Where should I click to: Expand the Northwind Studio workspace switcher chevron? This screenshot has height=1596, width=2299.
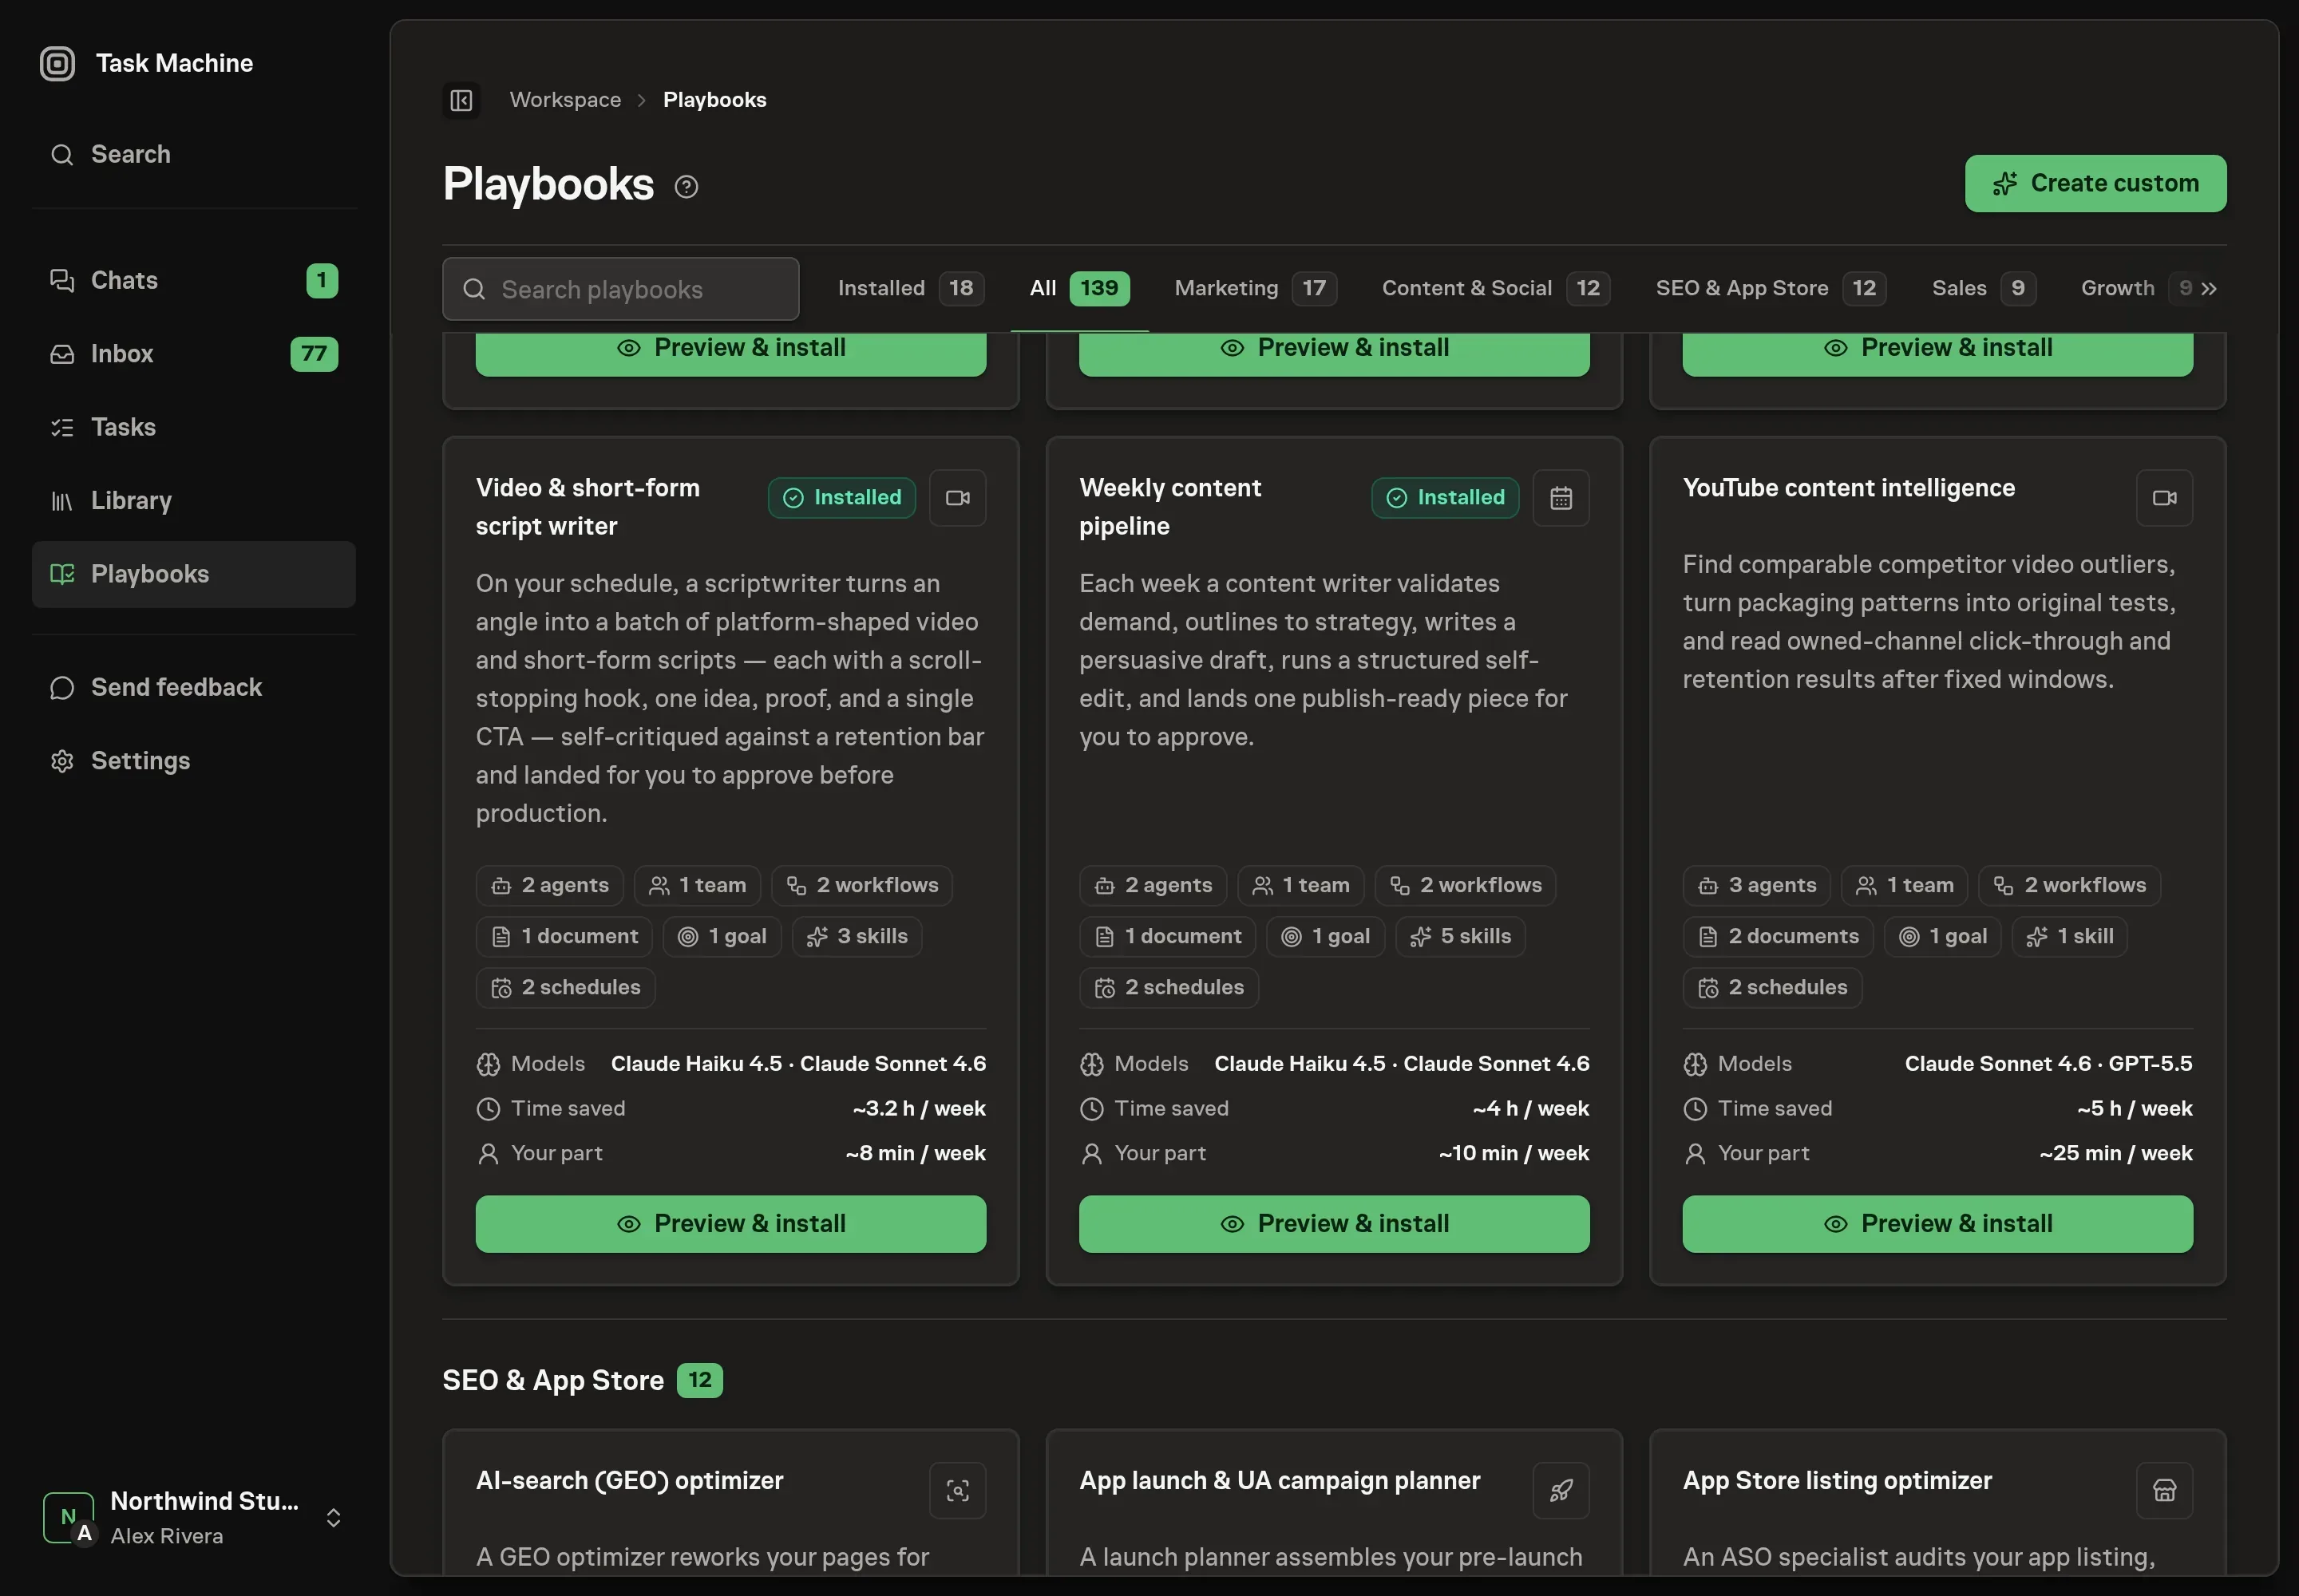tap(333, 1518)
